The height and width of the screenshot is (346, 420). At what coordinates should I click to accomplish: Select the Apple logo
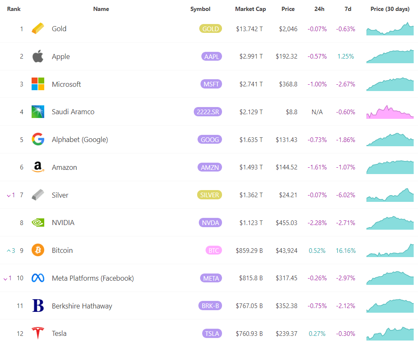tap(37, 56)
